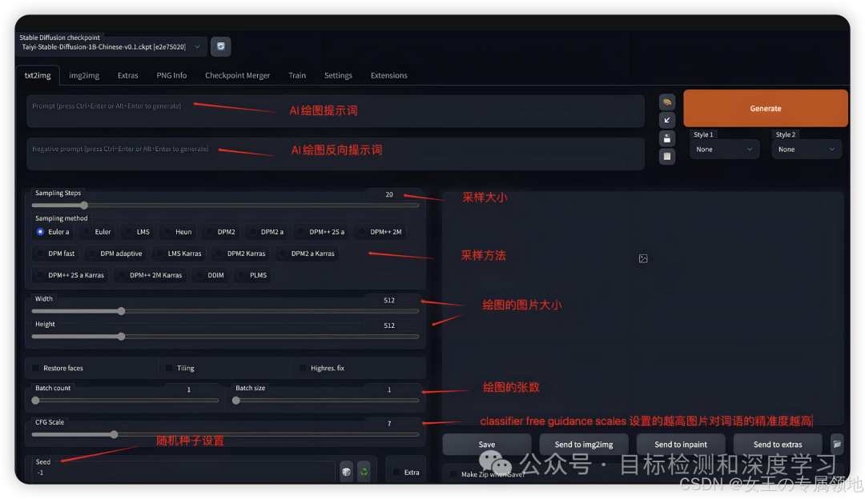Refresh the Stable Diffusion checkpoint list
Image resolution: width=865 pixels, height=499 pixels.
pyautogui.click(x=221, y=47)
